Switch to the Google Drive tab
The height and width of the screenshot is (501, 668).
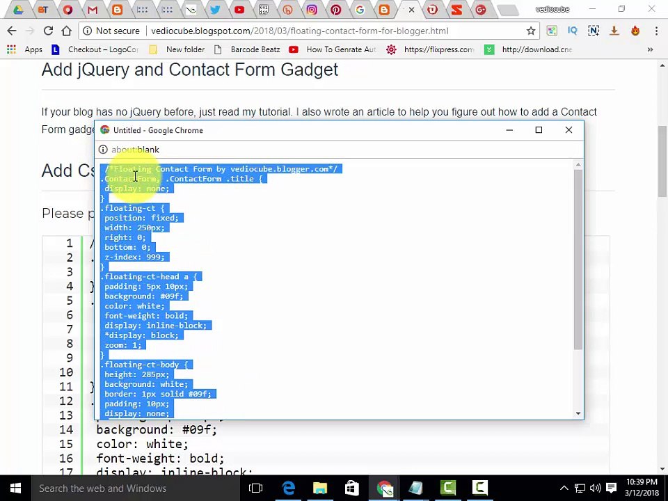[x=18, y=9]
